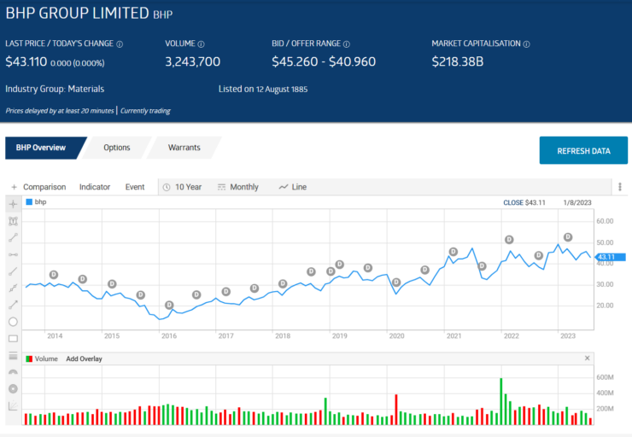Click the 1/8/2023 date readout
Image resolution: width=632 pixels, height=437 pixels.
[x=577, y=202]
